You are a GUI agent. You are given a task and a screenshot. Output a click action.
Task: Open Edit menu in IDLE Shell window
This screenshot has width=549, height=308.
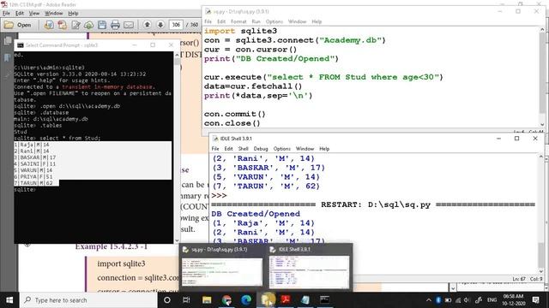coord(229,149)
